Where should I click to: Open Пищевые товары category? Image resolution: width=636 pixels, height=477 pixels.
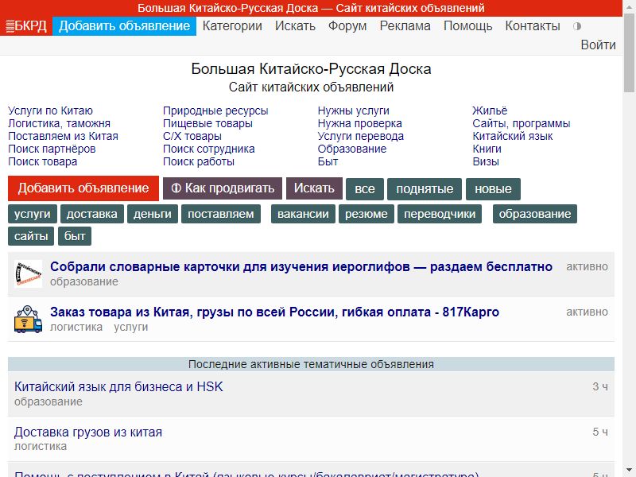[207, 123]
